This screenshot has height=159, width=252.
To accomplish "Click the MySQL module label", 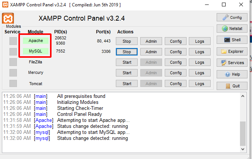I will point(36,51).
